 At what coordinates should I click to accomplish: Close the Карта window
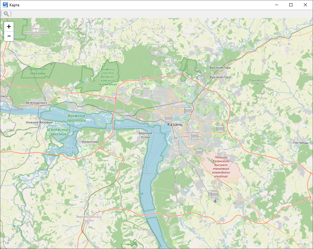[x=305, y=5]
